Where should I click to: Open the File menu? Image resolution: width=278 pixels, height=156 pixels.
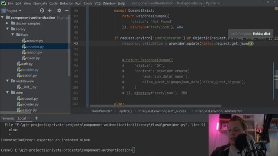(x=10, y=3)
